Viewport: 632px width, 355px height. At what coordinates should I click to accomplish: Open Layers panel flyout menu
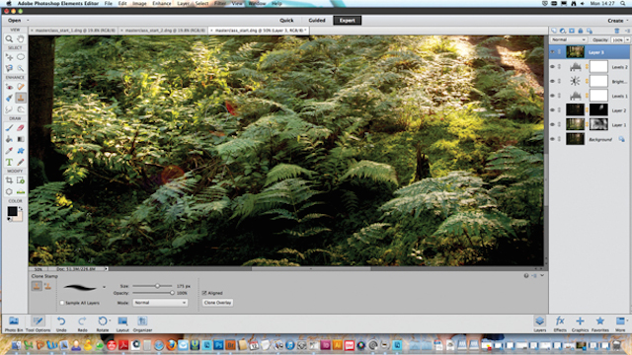coord(627,31)
